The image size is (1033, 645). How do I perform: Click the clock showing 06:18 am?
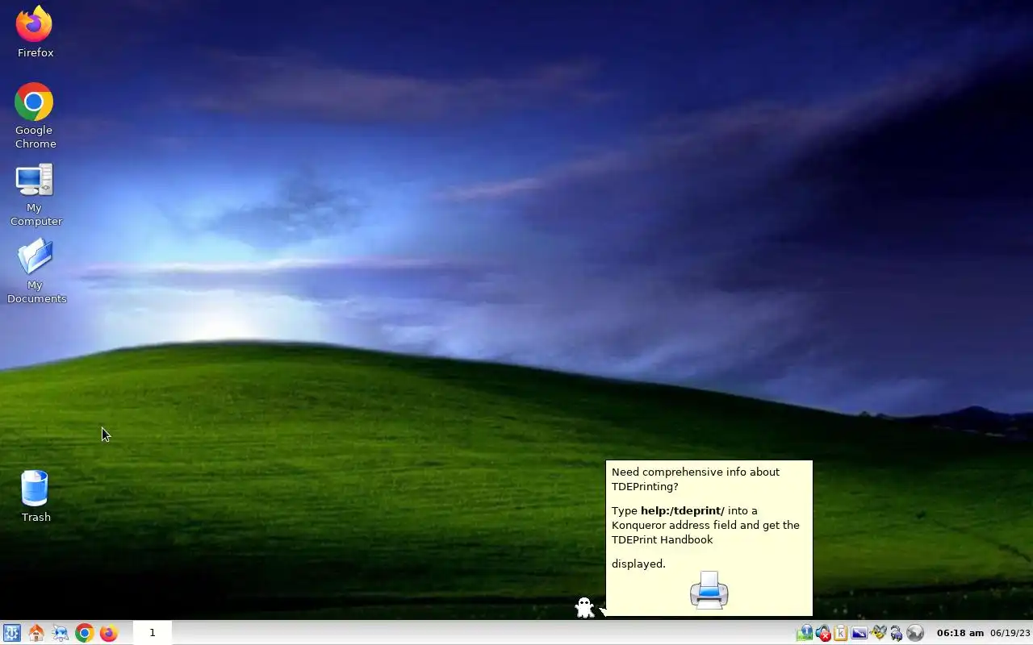tap(960, 633)
